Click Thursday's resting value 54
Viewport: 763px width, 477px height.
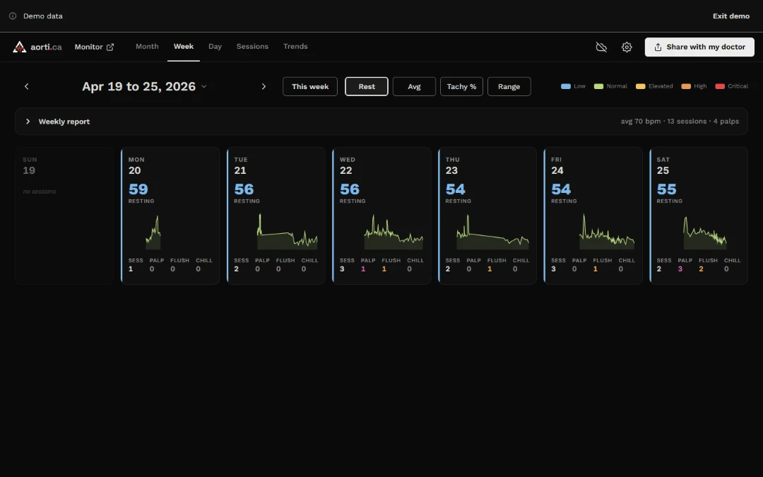[456, 189]
